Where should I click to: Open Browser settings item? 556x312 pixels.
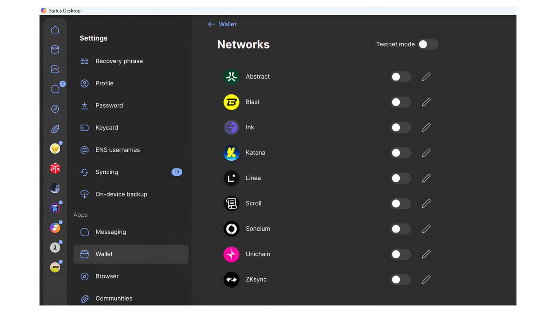pyautogui.click(x=131, y=276)
